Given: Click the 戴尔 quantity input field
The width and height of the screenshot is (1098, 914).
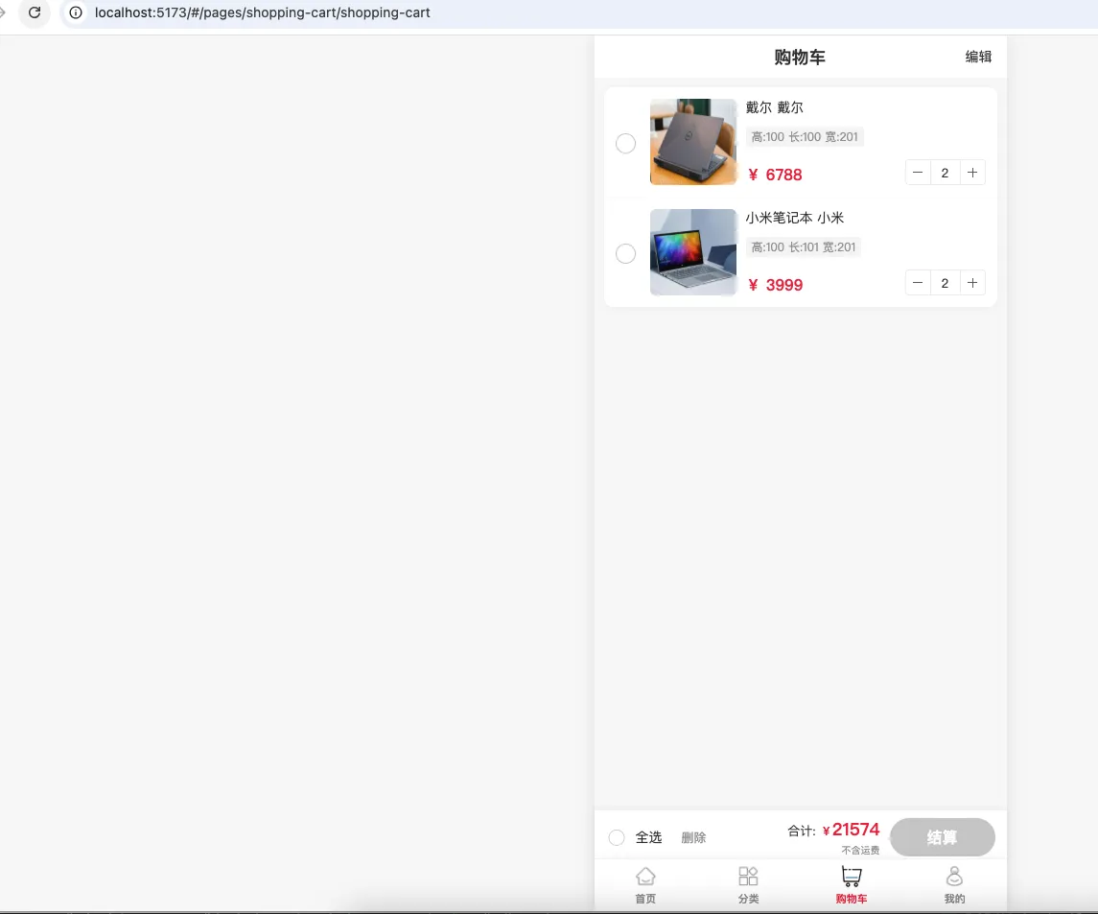Looking at the screenshot, I should click(946, 173).
